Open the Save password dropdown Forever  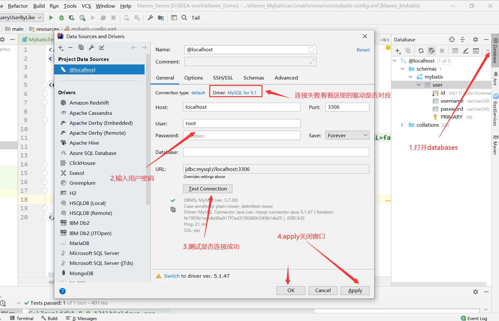(347, 135)
